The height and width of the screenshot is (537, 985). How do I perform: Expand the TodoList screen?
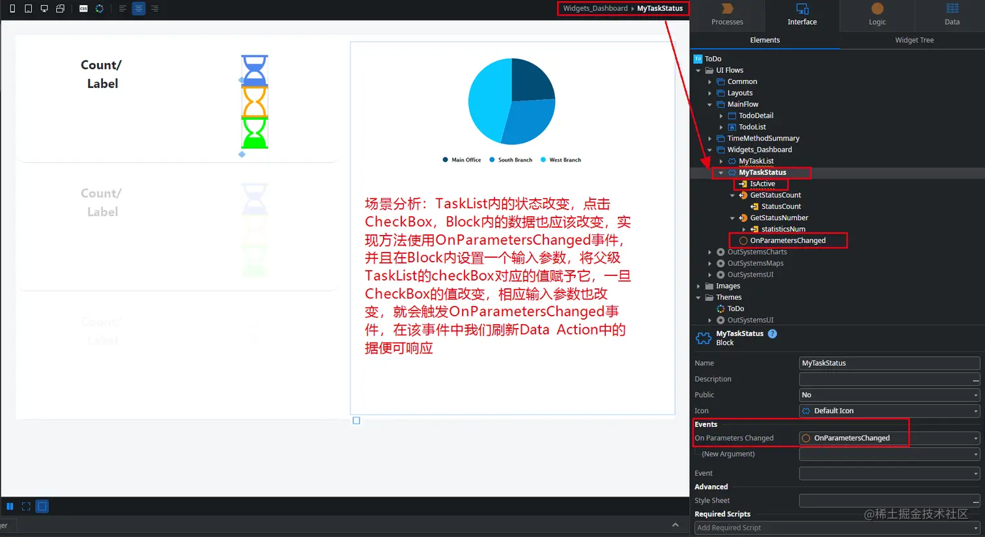(721, 128)
